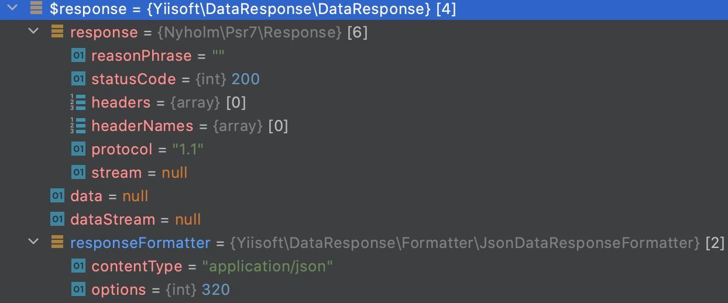
Task: Collapse the response Nyholm Psr7 node
Action: tap(35, 32)
